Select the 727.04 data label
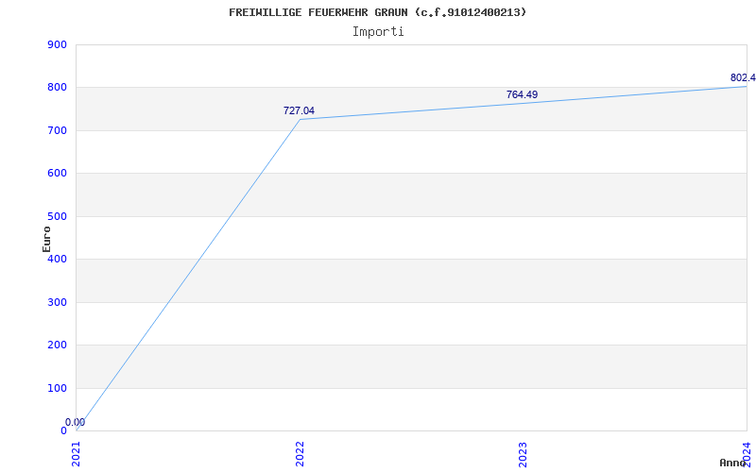 click(299, 110)
